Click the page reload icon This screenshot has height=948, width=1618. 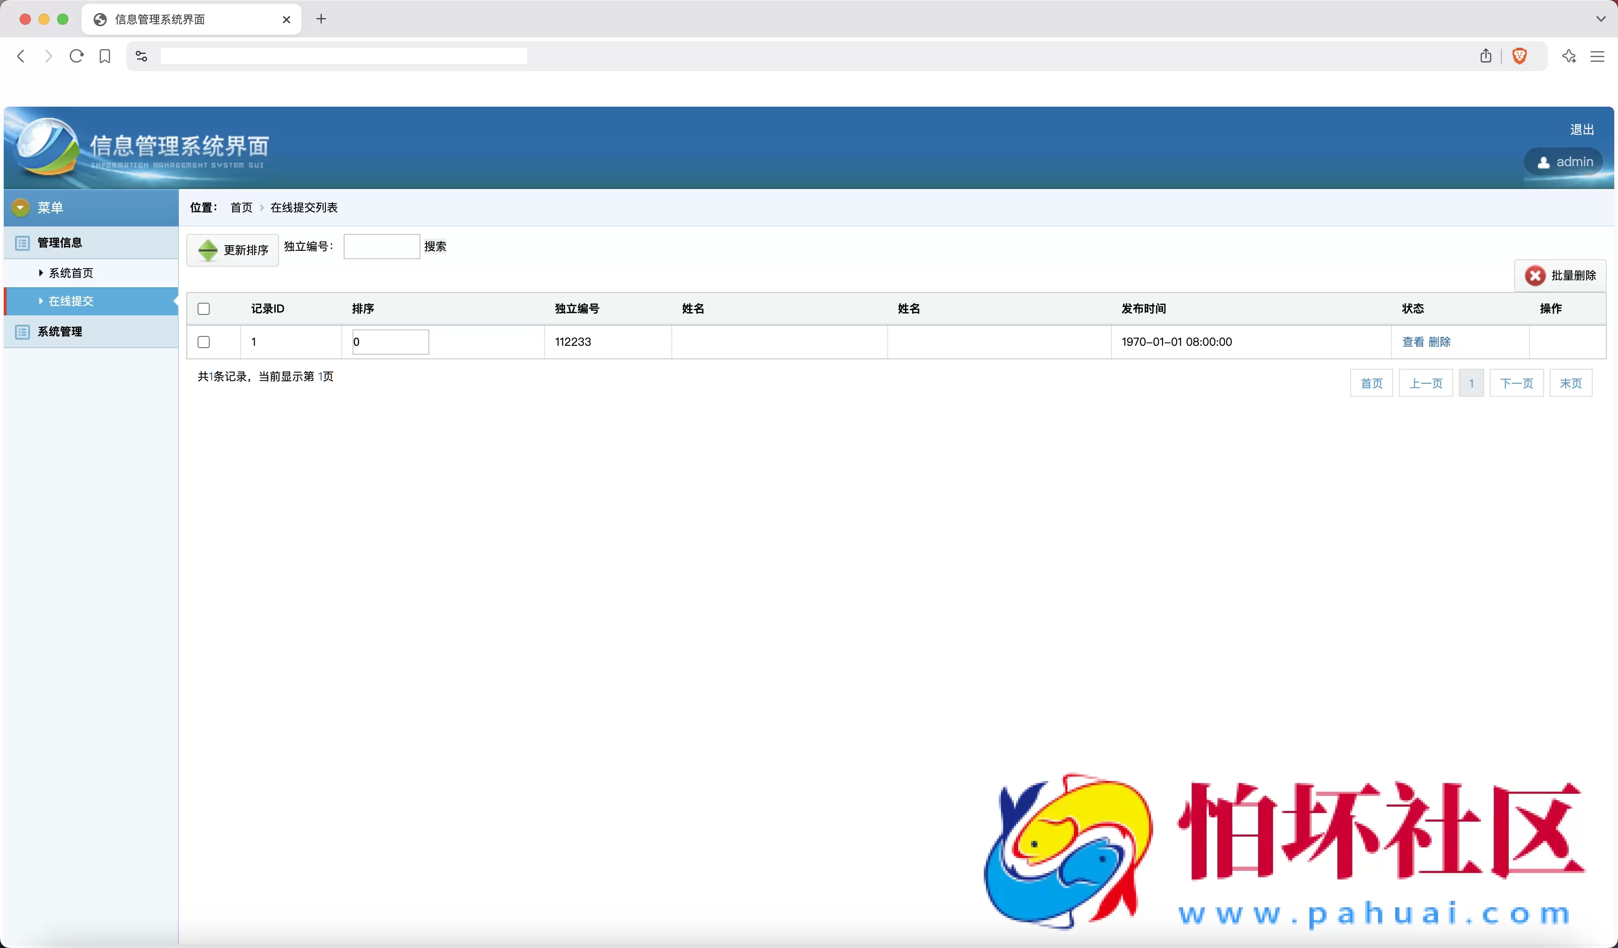coord(76,56)
